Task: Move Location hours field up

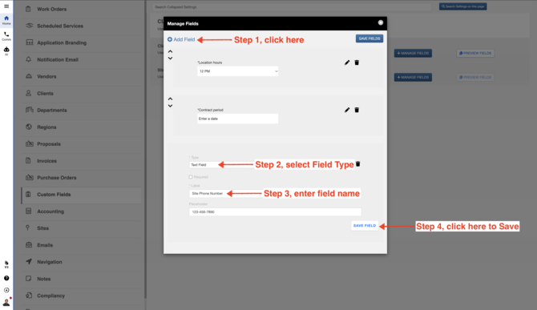Action: point(170,51)
